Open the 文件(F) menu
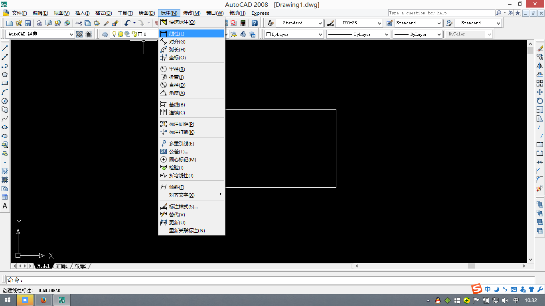Viewport: 545px width, 306px height. [x=19, y=13]
